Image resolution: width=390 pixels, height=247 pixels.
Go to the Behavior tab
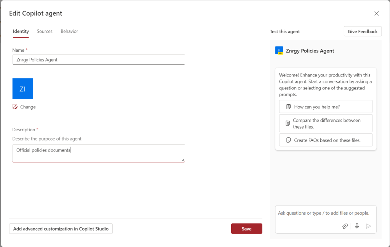(69, 31)
